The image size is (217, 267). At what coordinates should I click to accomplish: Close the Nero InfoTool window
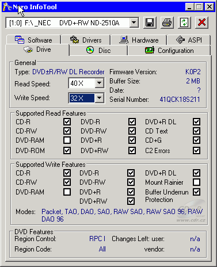coord(210,7)
